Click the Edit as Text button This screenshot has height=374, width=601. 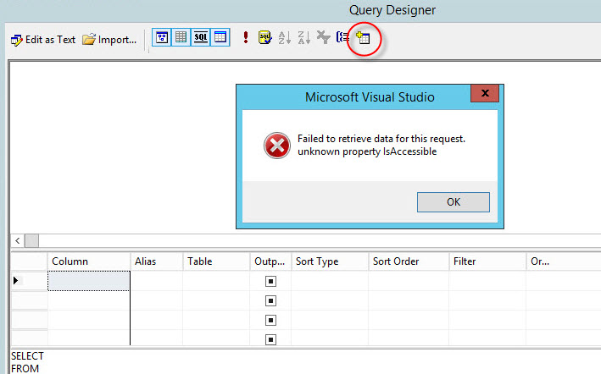pos(43,39)
